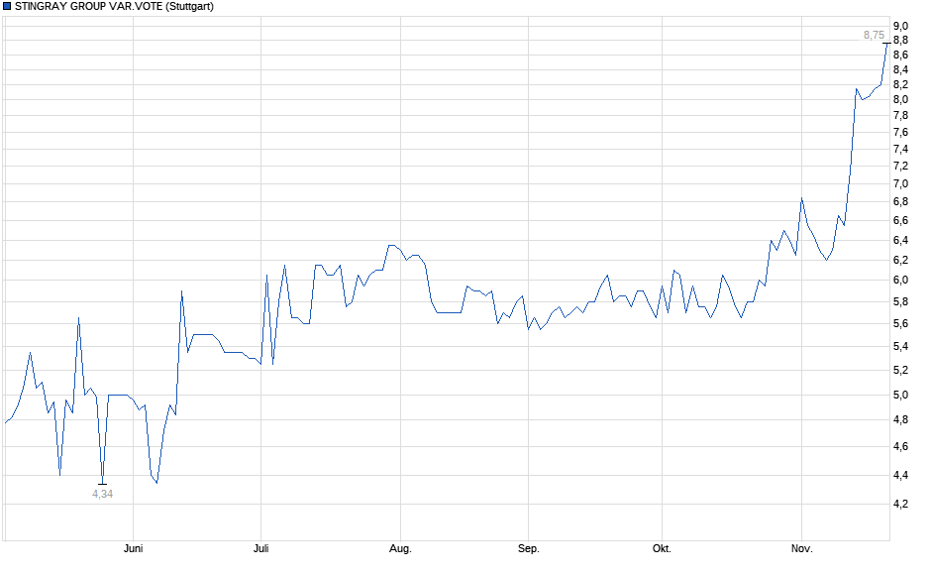The height and width of the screenshot is (574, 931).
Task: Select the Nov. label on the time axis
Action: [x=803, y=546]
